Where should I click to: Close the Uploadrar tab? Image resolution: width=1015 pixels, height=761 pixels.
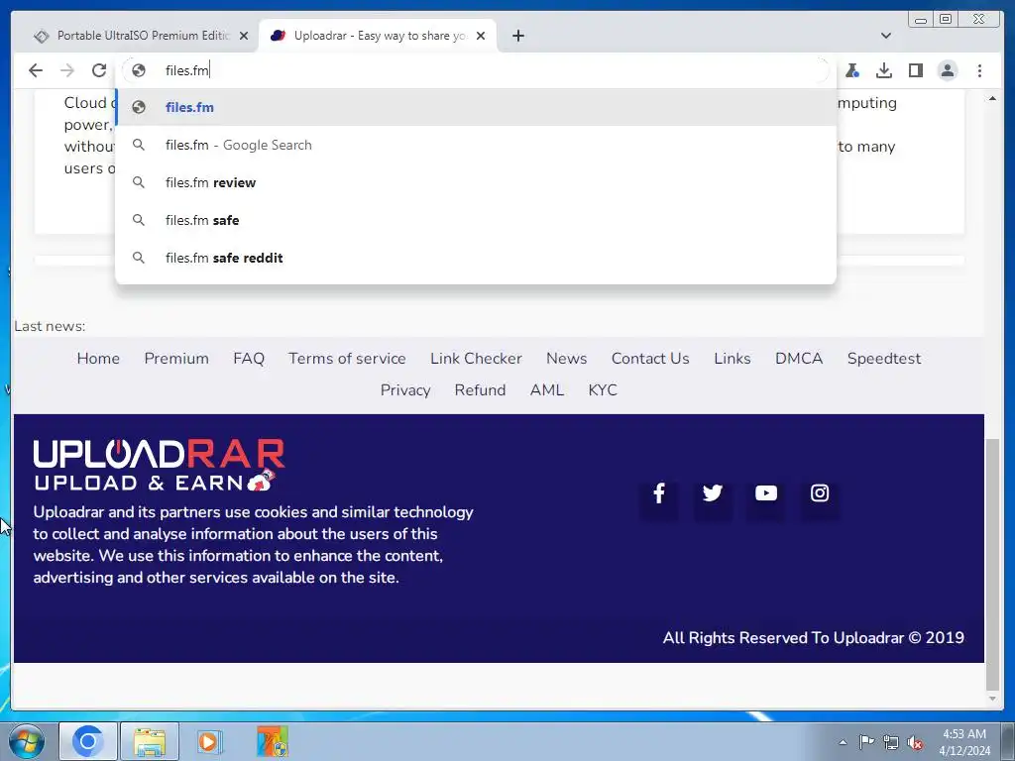(481, 36)
